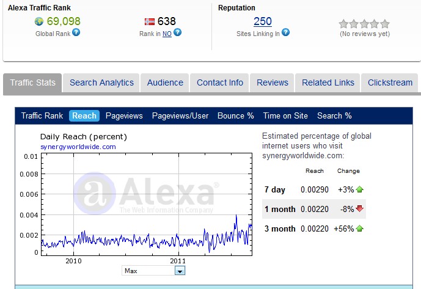Select the Time on Site chart option

[285, 115]
